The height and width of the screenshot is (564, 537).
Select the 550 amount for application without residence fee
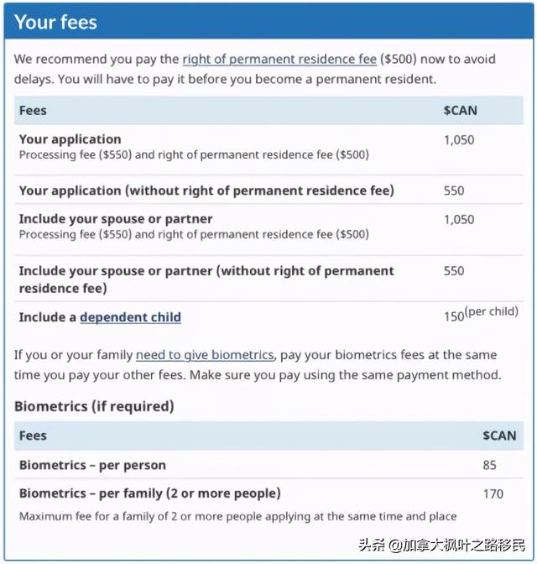click(x=454, y=191)
